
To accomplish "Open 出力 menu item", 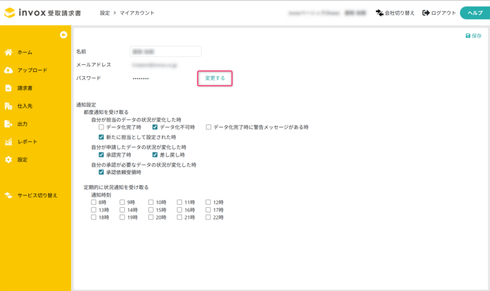I will [22, 124].
